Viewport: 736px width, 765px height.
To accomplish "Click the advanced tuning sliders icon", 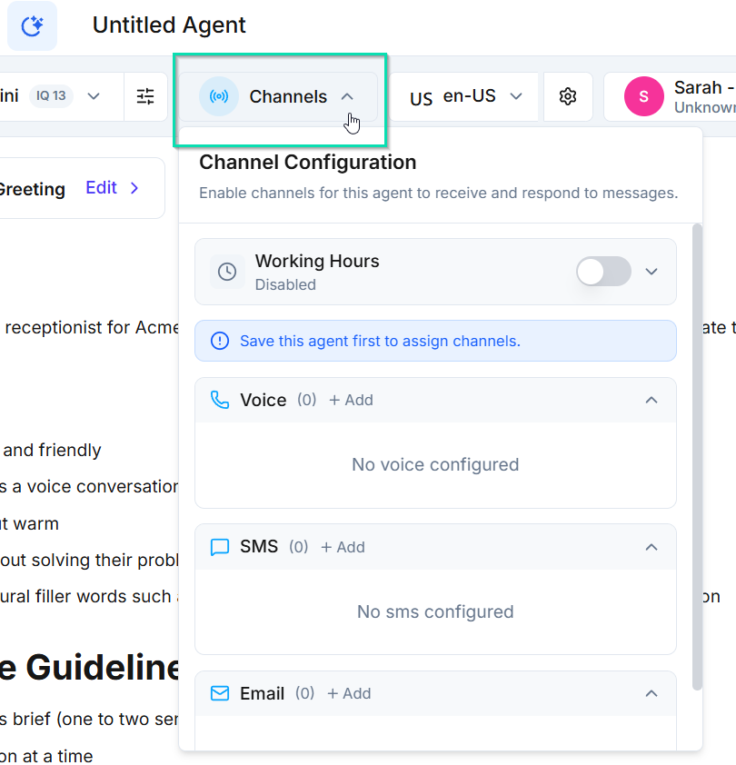I will coord(145,96).
